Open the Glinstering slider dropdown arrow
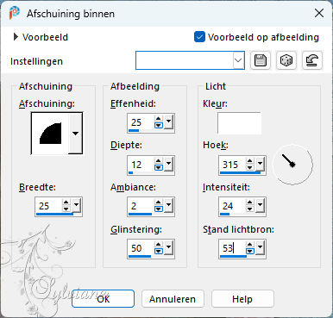 click(168, 246)
